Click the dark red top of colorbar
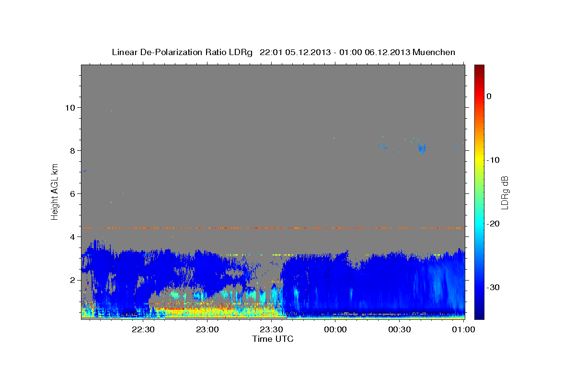The width and height of the screenshot is (575, 383). 479,69
